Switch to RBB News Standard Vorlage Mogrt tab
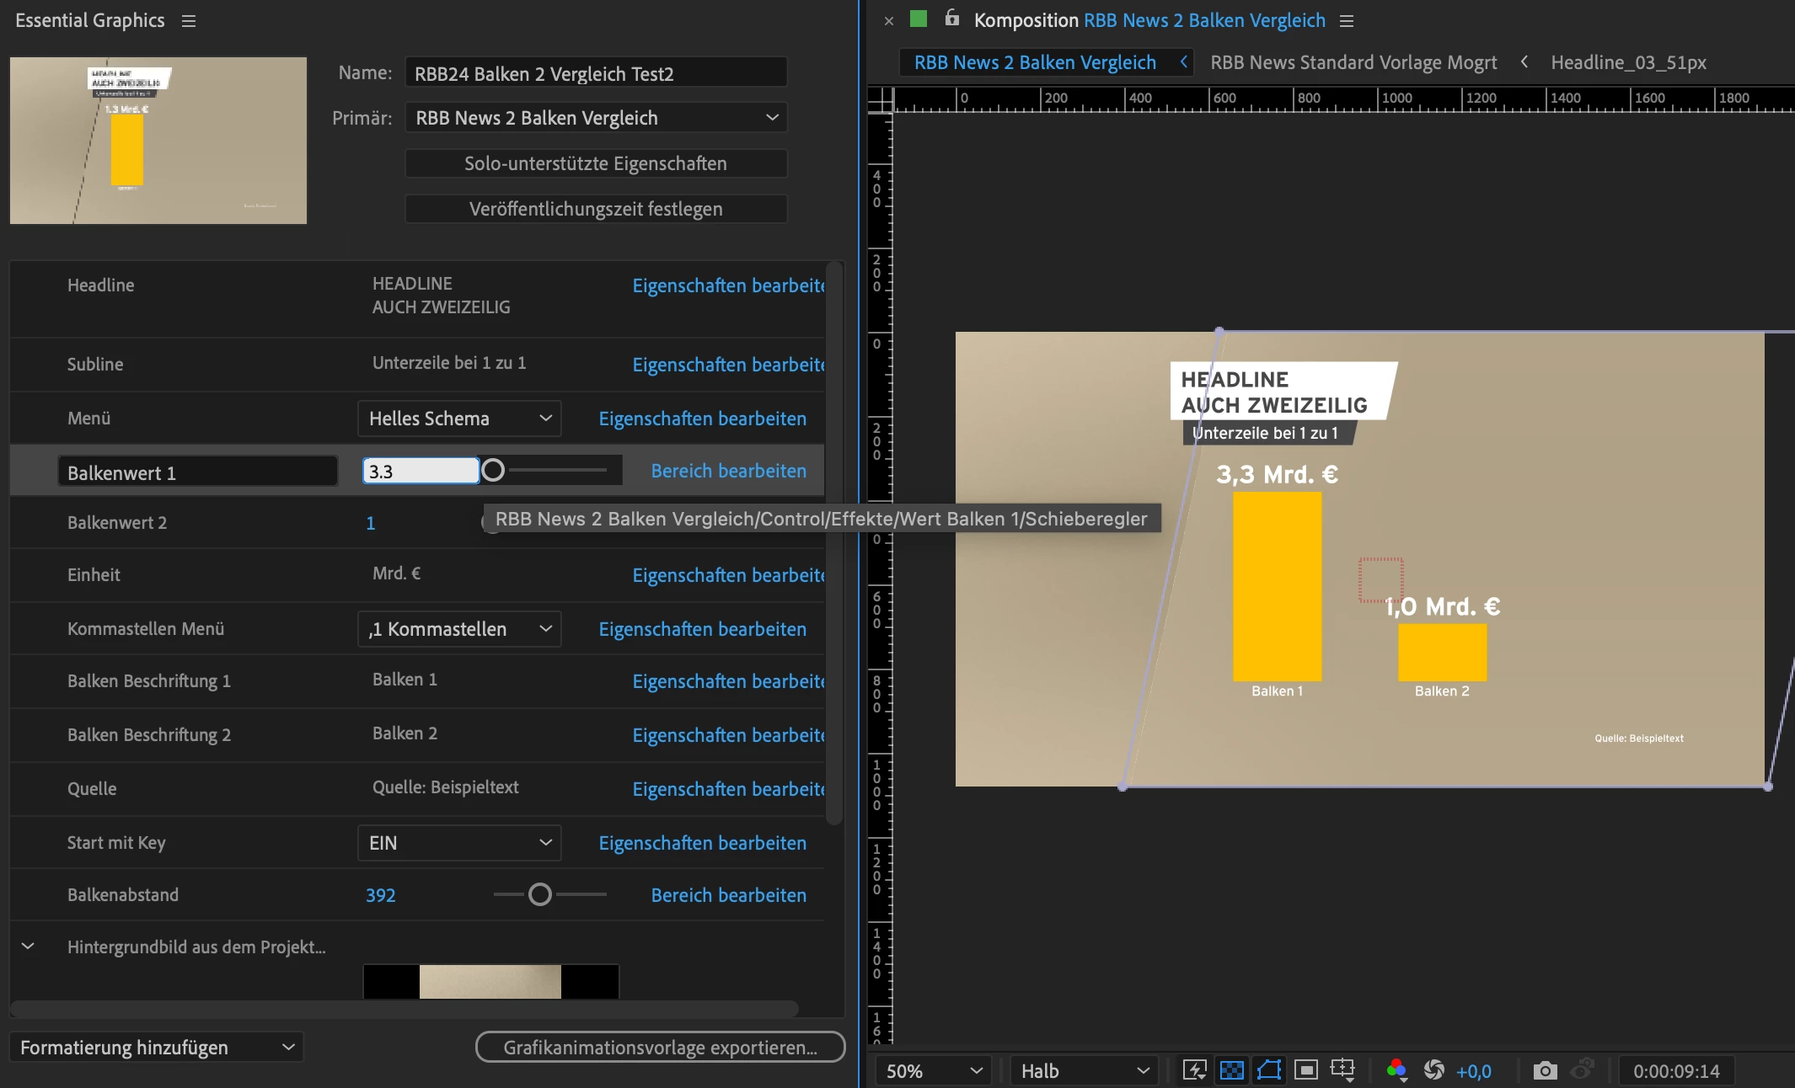Image resolution: width=1795 pixels, height=1088 pixels. click(1353, 62)
